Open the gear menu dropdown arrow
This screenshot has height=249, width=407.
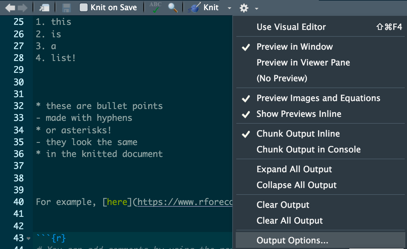pos(256,8)
